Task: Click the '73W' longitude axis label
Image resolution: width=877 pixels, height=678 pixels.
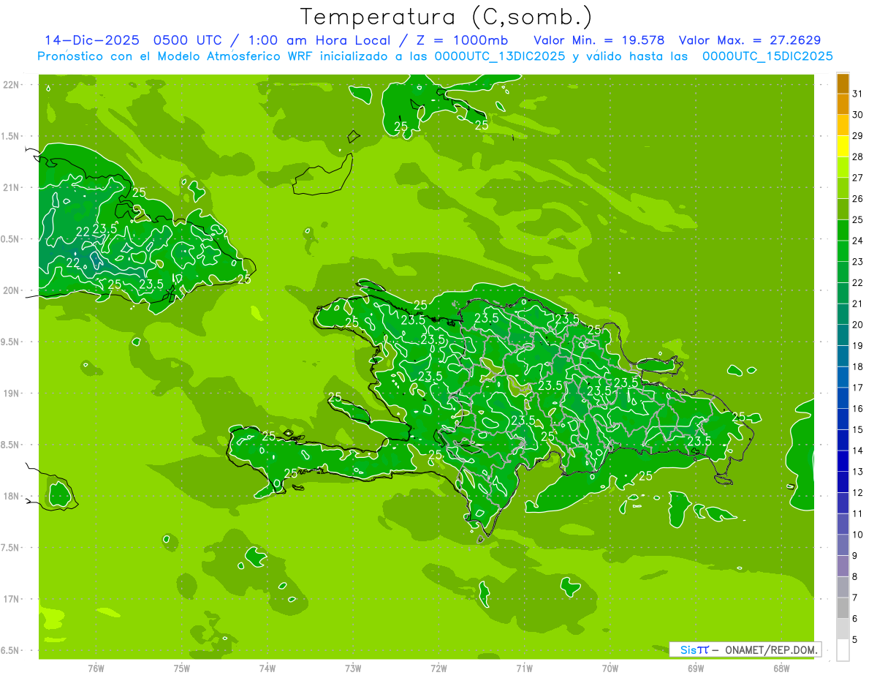Action: (x=353, y=668)
